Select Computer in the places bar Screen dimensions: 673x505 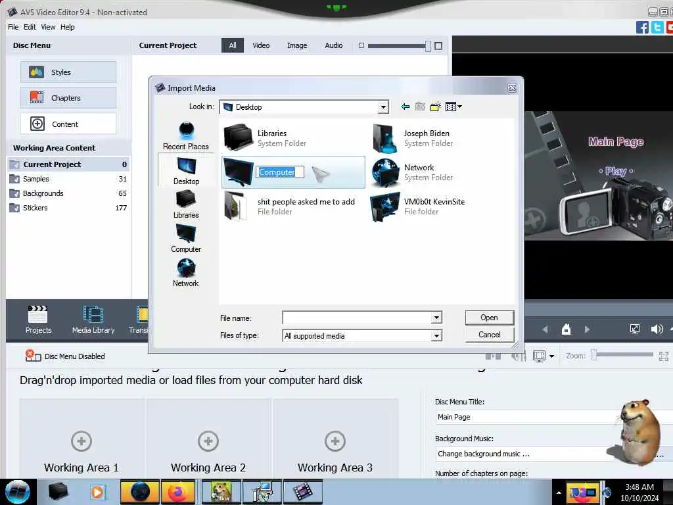coord(186,239)
